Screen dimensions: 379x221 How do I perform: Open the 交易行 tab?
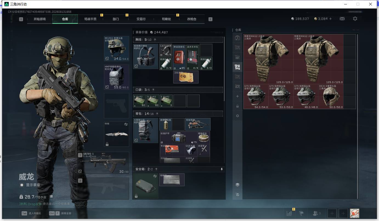click(141, 19)
